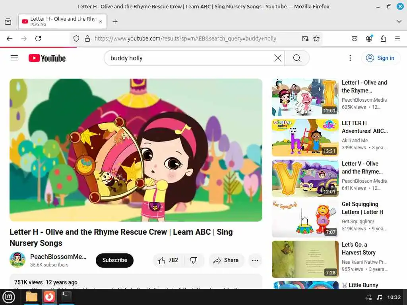407x305 pixels.
Task: Visit Get Squiggling! channel name
Action: click(x=358, y=221)
